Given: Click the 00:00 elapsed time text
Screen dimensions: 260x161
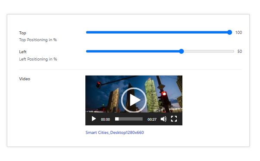Looking at the screenshot, I should pyautogui.click(x=105, y=119).
